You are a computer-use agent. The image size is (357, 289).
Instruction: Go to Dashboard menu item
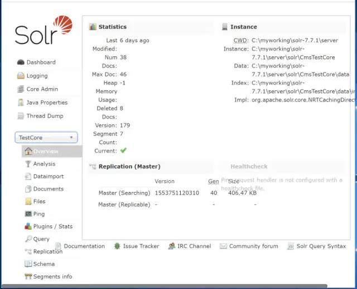point(41,62)
